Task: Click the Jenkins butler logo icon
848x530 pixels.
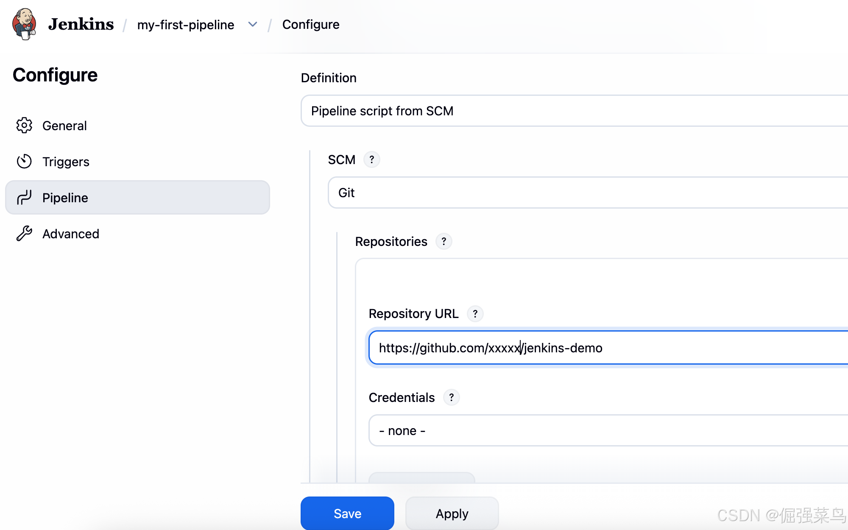Action: coord(24,24)
